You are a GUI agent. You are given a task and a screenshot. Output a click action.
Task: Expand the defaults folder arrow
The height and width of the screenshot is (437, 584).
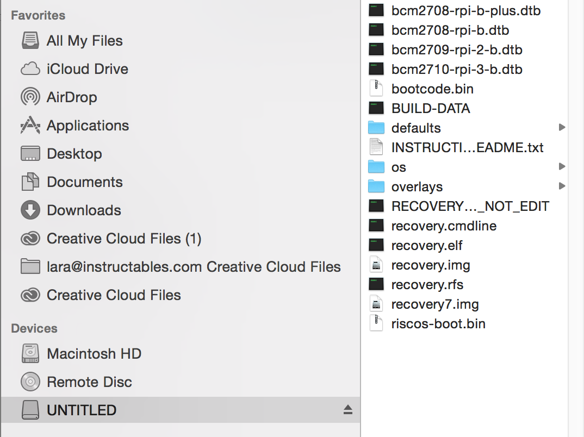click(x=562, y=128)
